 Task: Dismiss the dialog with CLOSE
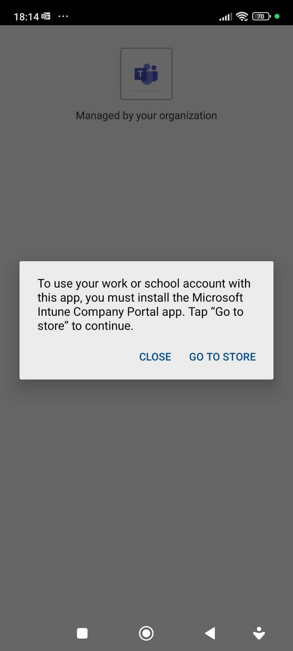pos(155,357)
